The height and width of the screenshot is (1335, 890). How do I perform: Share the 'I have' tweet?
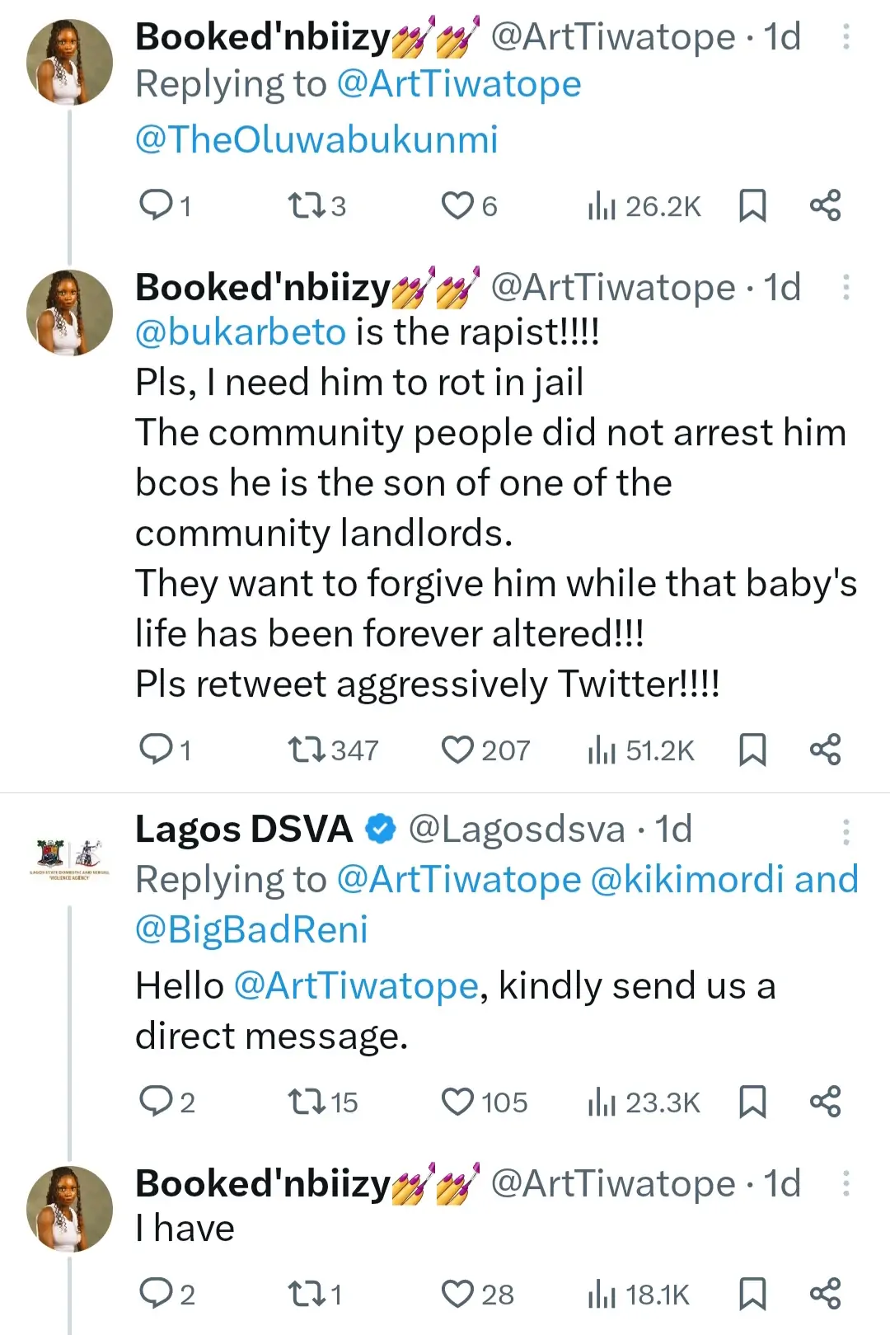[x=825, y=1294]
